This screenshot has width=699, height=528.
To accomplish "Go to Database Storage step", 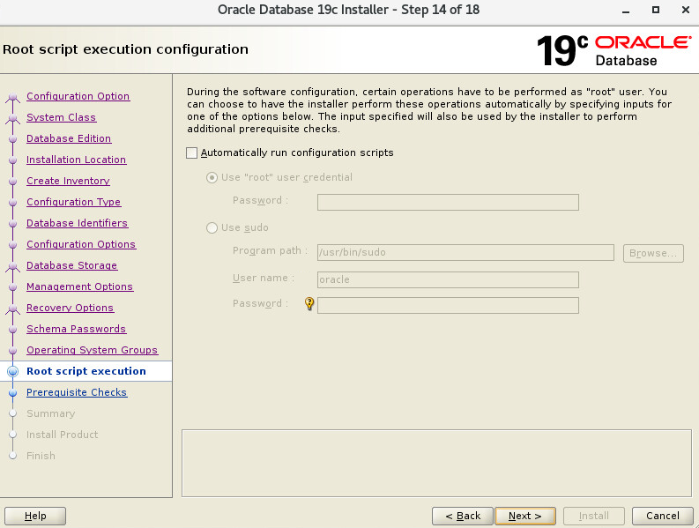I will [x=71, y=265].
